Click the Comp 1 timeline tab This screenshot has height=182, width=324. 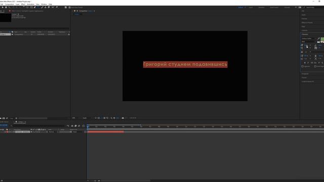pos(21,122)
